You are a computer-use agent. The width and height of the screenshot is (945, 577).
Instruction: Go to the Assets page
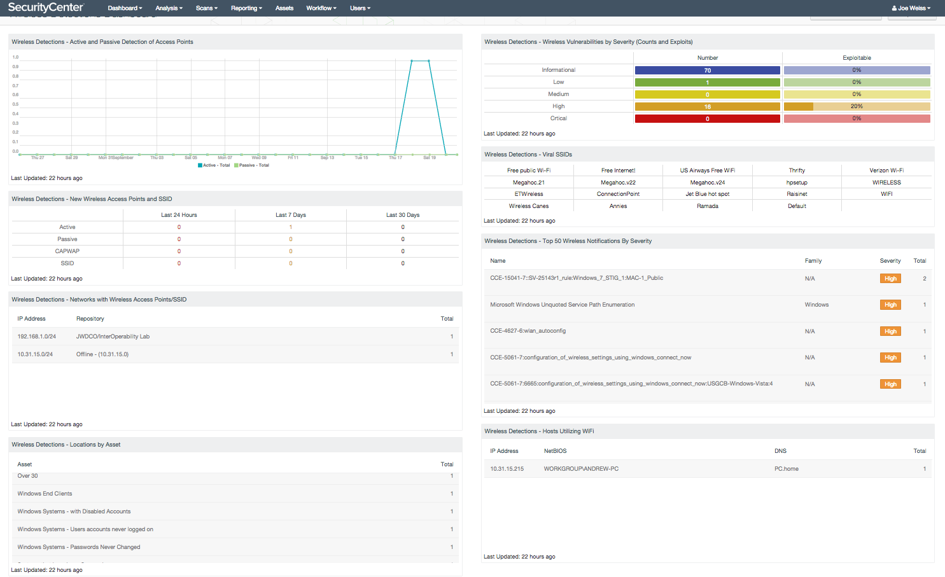(284, 8)
